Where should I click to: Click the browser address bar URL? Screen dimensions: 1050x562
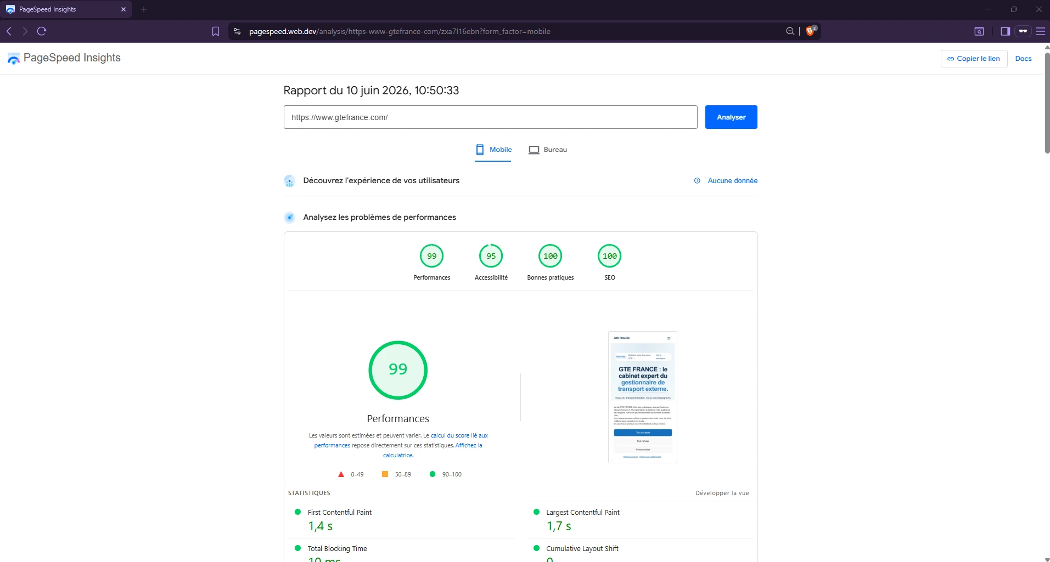[400, 31]
